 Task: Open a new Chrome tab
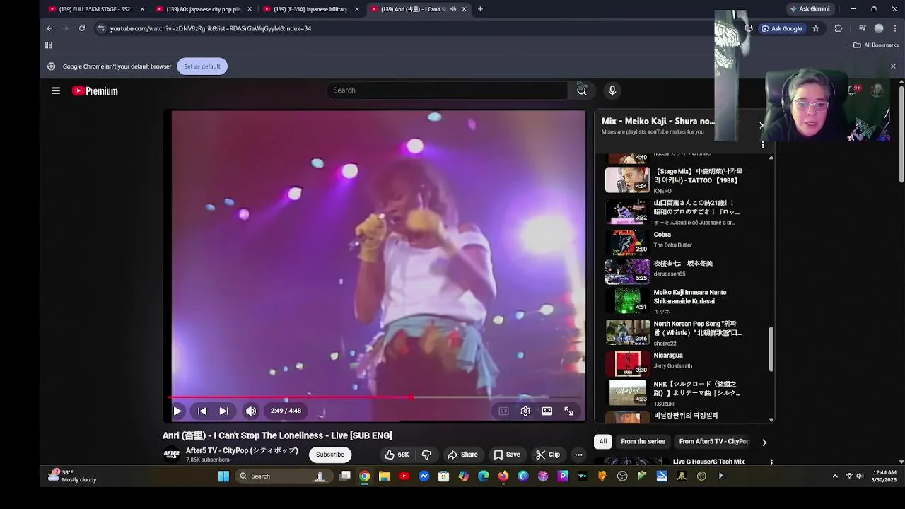coord(480,9)
